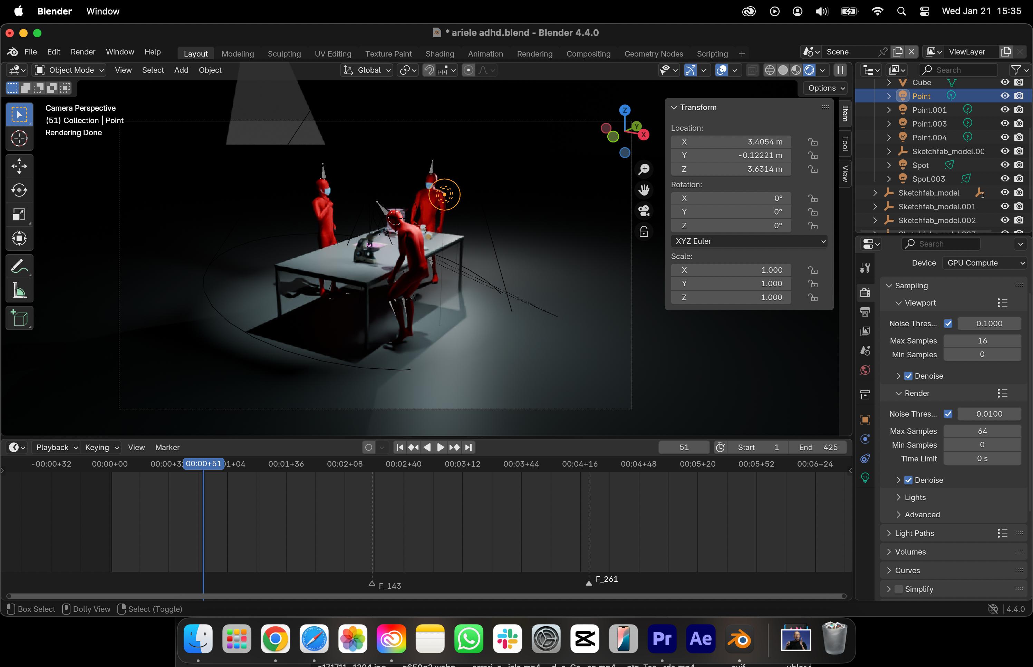Enable the Simplify checkbox
The height and width of the screenshot is (667, 1033).
[x=899, y=589]
